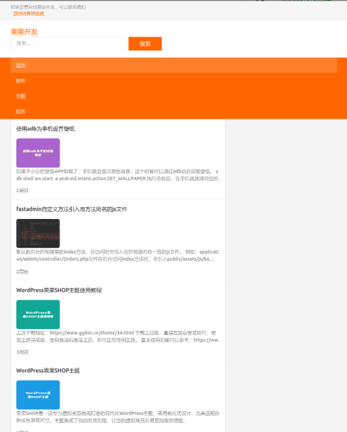The image size is (347, 432).
Task: Click the SHOP tutorial excerpt text
Action: 118,336
